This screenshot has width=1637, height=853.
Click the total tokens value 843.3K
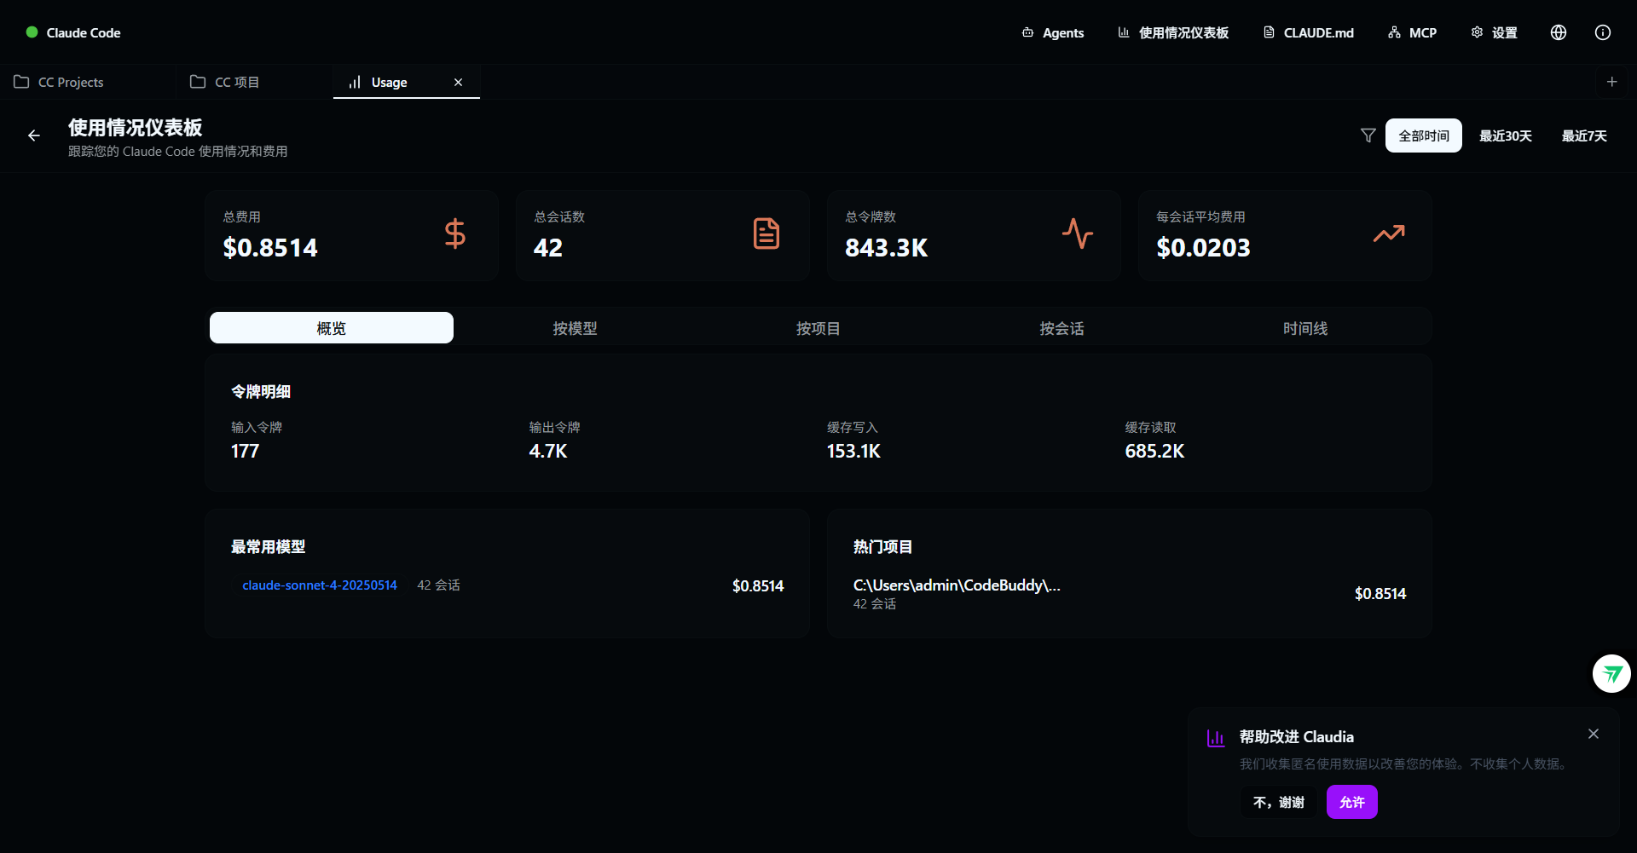pyautogui.click(x=887, y=248)
